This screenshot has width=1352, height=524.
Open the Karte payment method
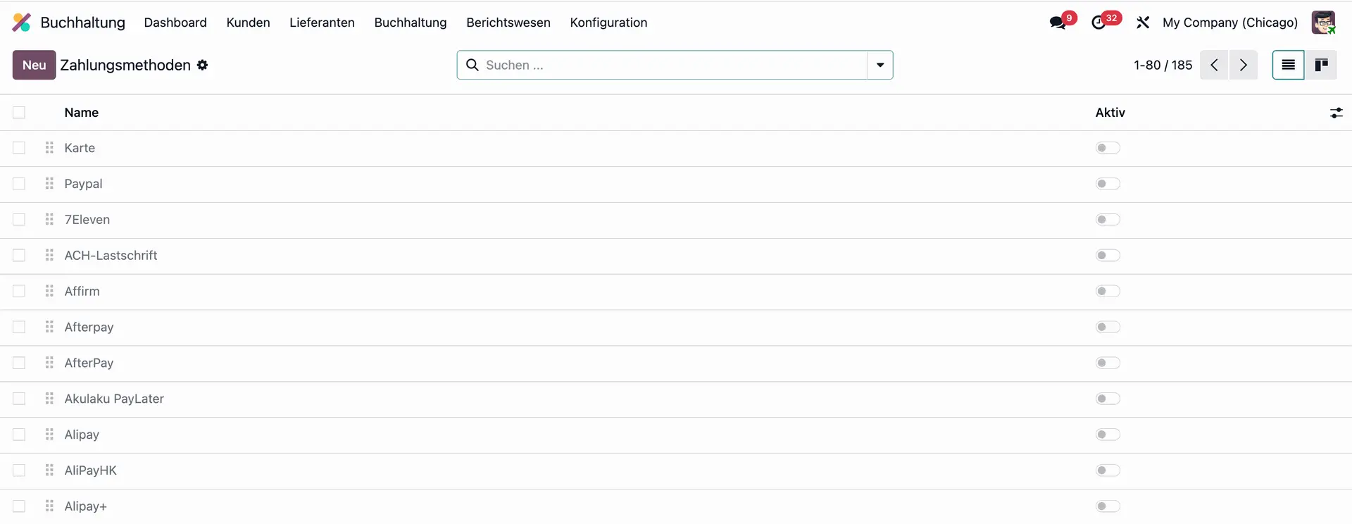(x=80, y=148)
